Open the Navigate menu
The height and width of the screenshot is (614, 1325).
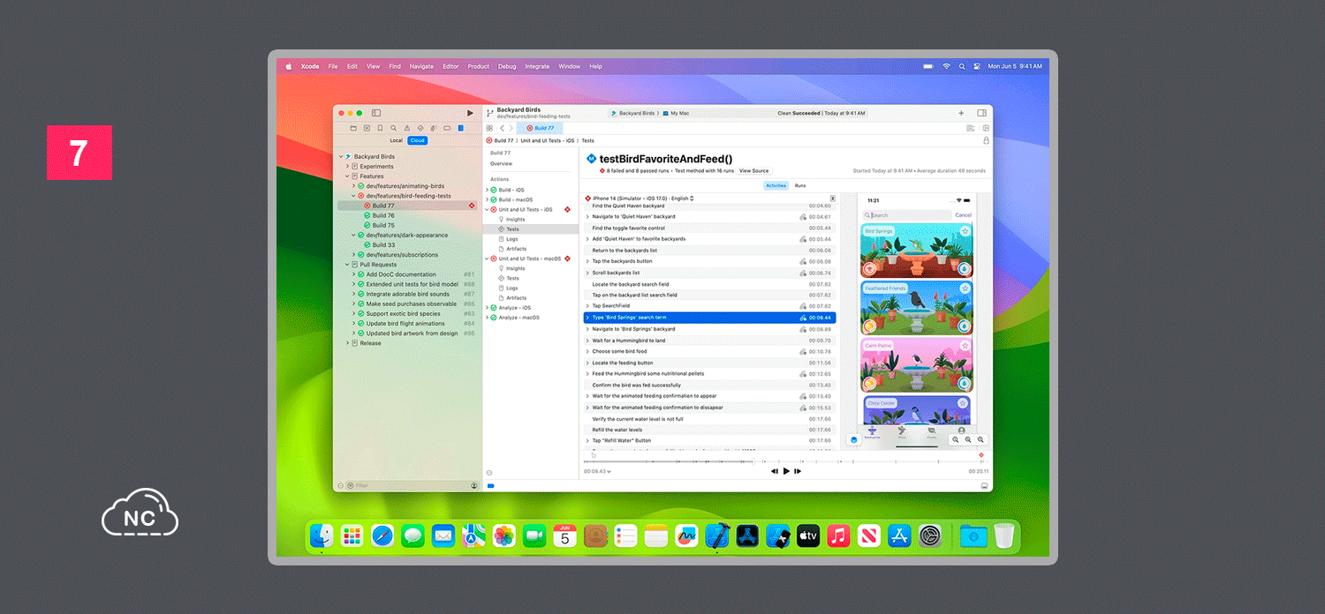[x=421, y=66]
